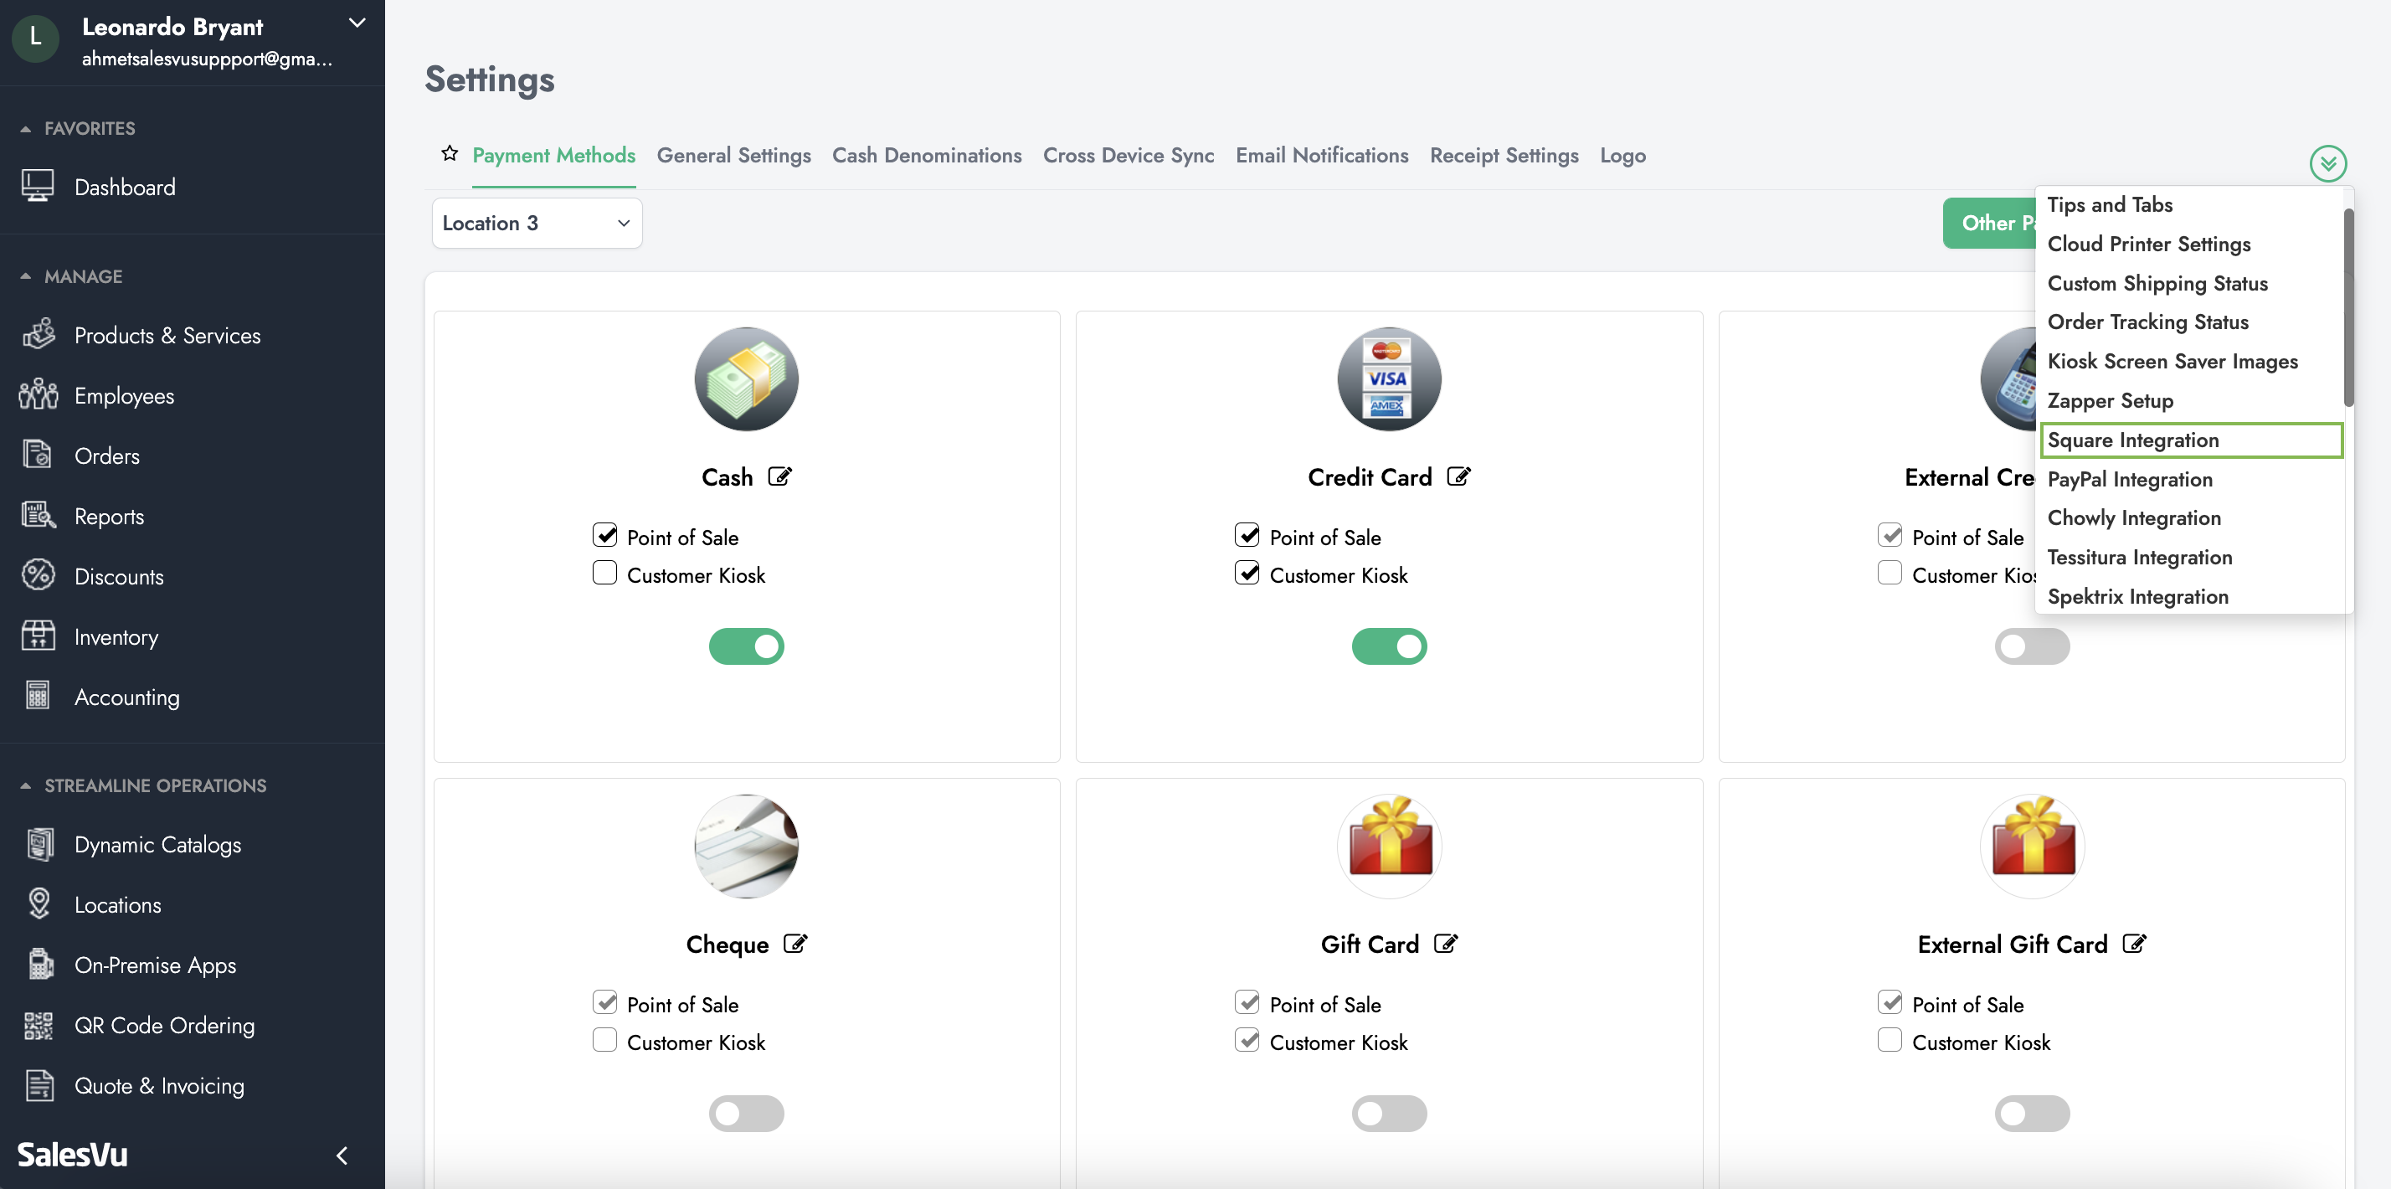Click the Inventory sidebar icon
The height and width of the screenshot is (1189, 2391).
click(38, 636)
